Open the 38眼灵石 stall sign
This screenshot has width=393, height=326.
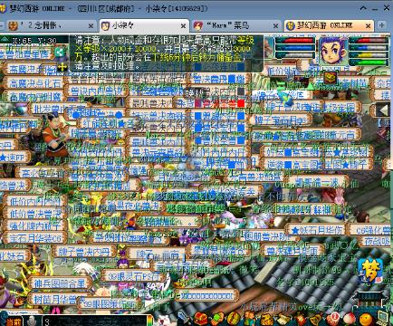pos(133,275)
